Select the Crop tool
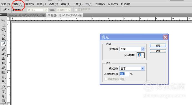This screenshot has height=105, width=192. point(3,39)
